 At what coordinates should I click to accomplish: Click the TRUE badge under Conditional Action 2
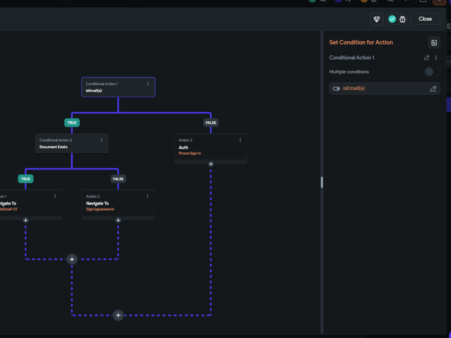(x=26, y=179)
